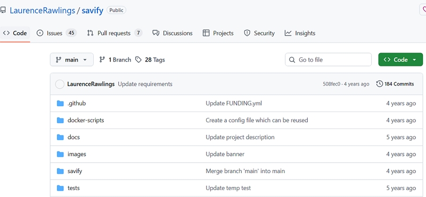Open the savify folder name in file list
The height and width of the screenshot is (197, 426).
[75, 171]
